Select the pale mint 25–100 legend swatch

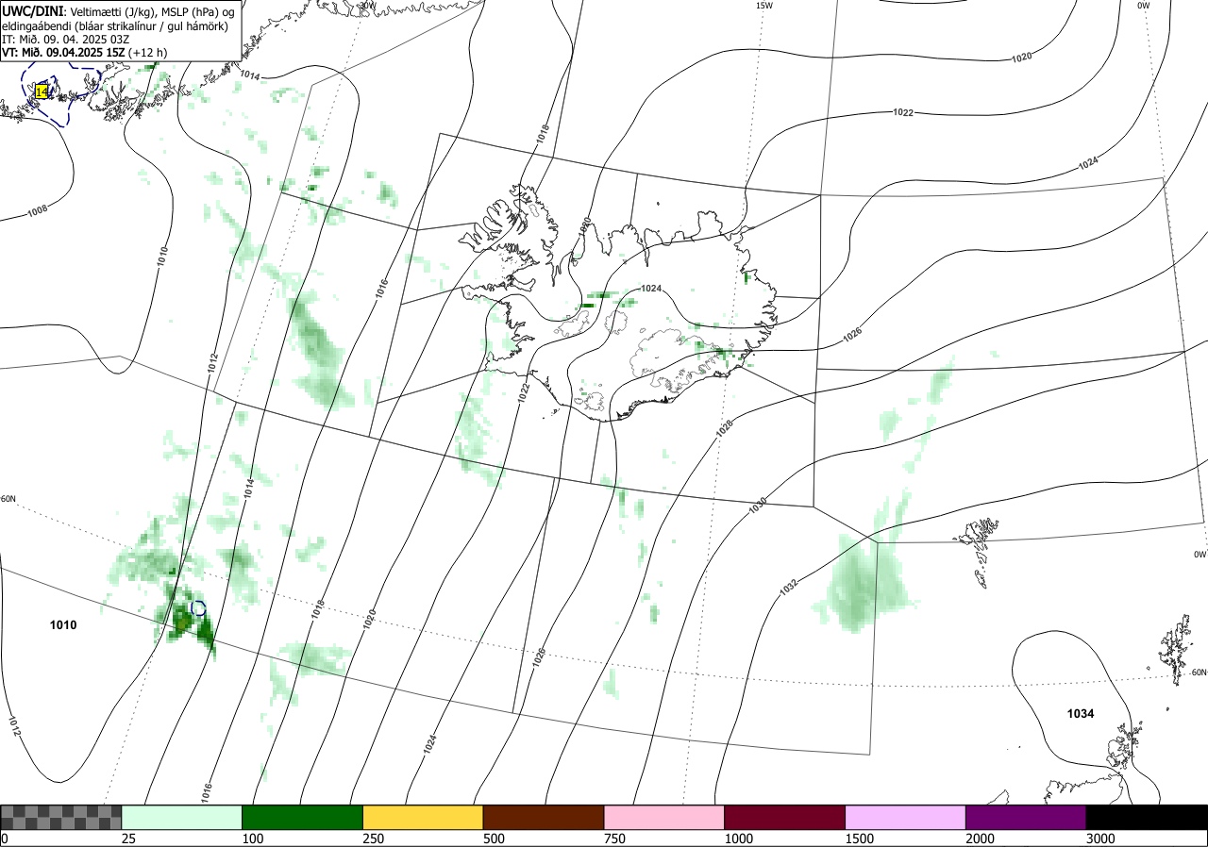182,817
